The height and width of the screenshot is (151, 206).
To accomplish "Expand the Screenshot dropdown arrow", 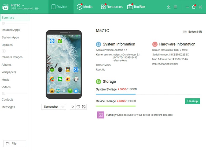I will pos(63,107).
